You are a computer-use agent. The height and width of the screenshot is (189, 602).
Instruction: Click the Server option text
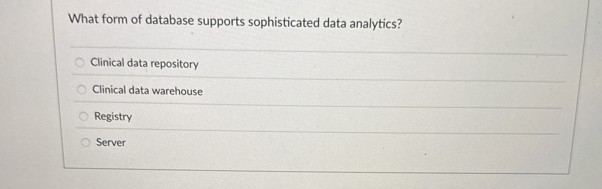[111, 143]
